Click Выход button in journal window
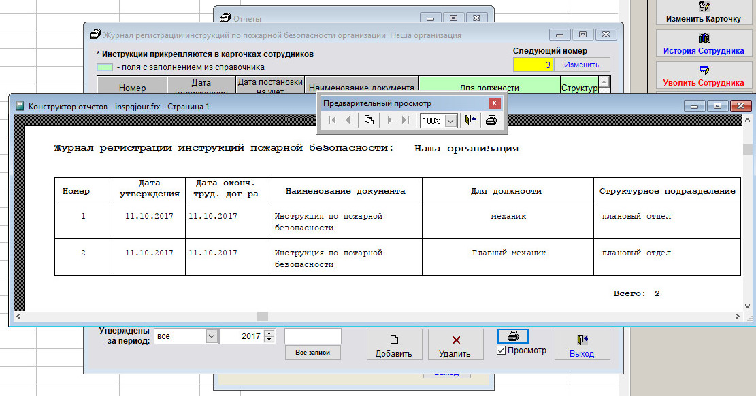 coord(582,345)
